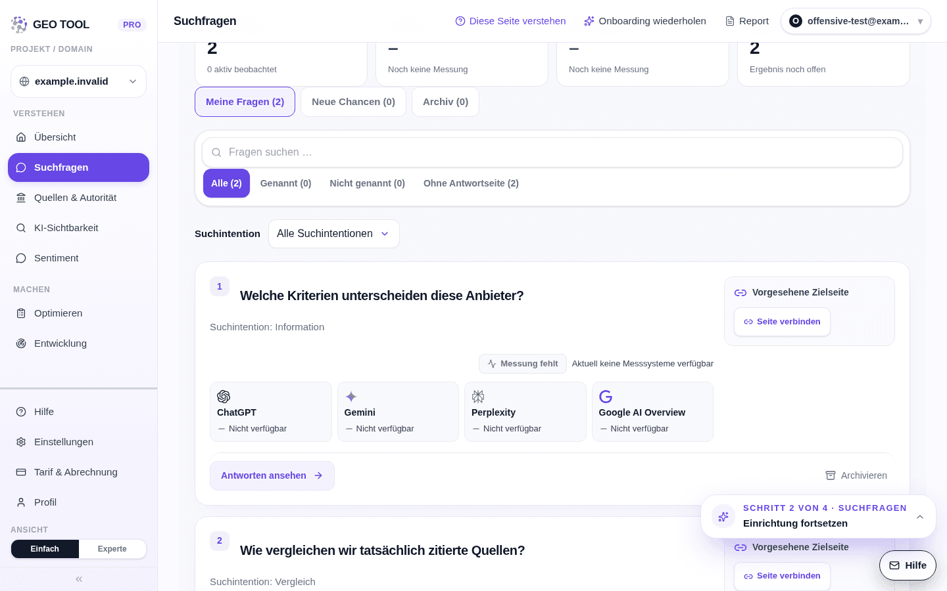The width and height of the screenshot is (947, 591).
Task: Open Tarif & Abrechnung
Action: point(78,472)
